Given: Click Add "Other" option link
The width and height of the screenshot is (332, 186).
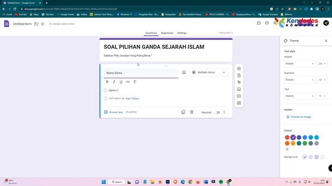Looking at the screenshot, I should (x=133, y=99).
